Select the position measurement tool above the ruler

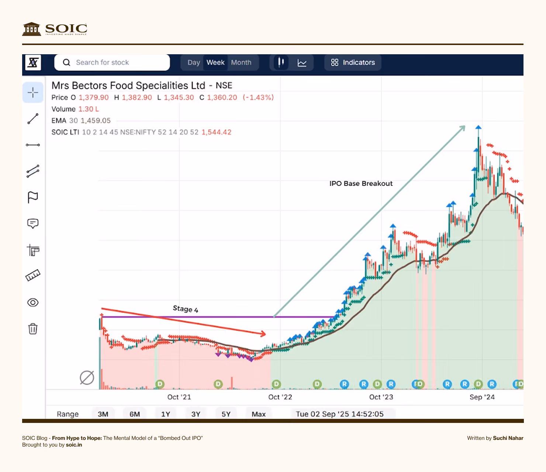point(33,250)
